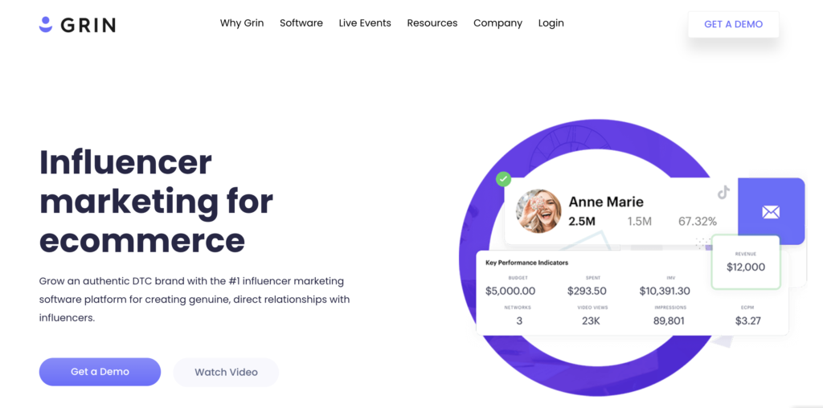Click the Login link
This screenshot has width=823, height=408.
pos(551,23)
